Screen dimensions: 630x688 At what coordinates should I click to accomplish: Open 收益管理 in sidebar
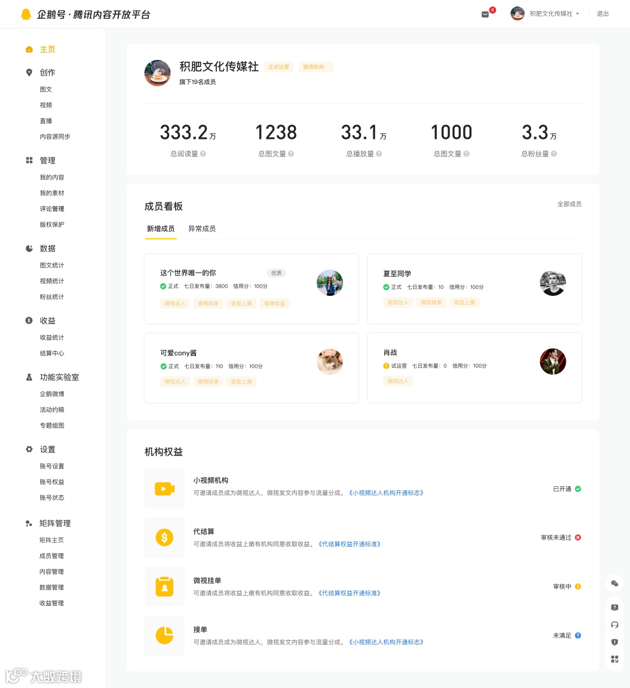click(x=51, y=603)
